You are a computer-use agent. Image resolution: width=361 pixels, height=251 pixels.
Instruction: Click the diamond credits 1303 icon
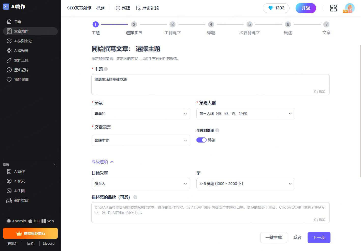tap(271, 8)
